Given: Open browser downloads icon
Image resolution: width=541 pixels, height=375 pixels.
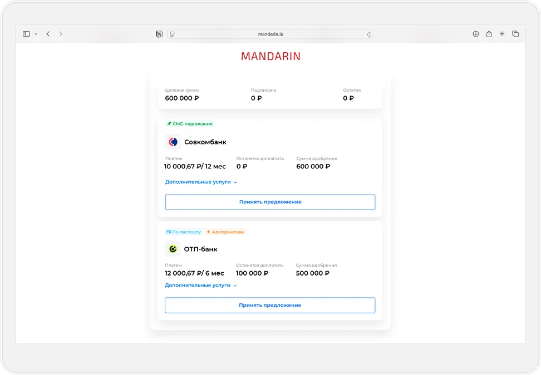Looking at the screenshot, I should [x=475, y=34].
